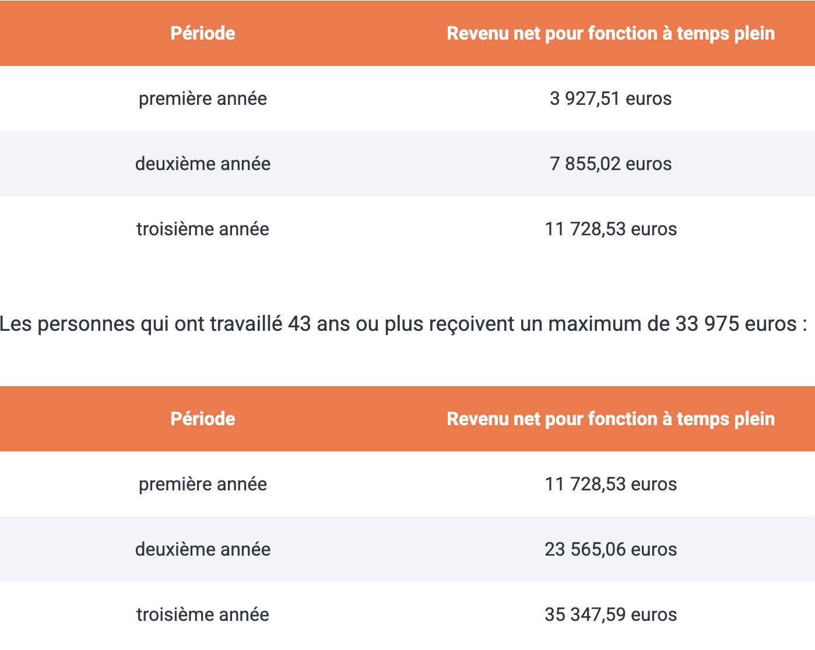This screenshot has width=815, height=650.
Task: Select première année in the second table
Action: (x=203, y=484)
